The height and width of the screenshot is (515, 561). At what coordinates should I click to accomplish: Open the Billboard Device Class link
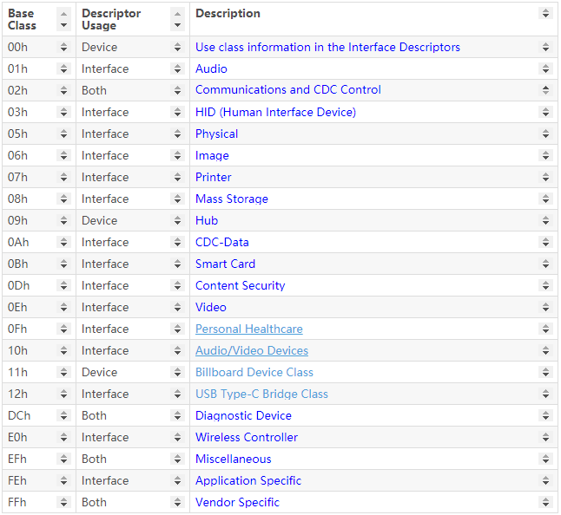(254, 372)
